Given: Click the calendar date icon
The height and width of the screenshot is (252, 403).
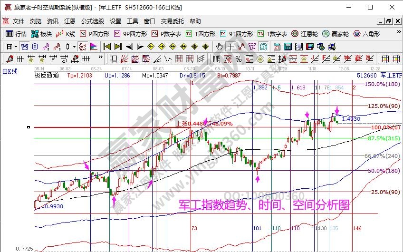Looking at the screenshot, I should click(277, 47).
